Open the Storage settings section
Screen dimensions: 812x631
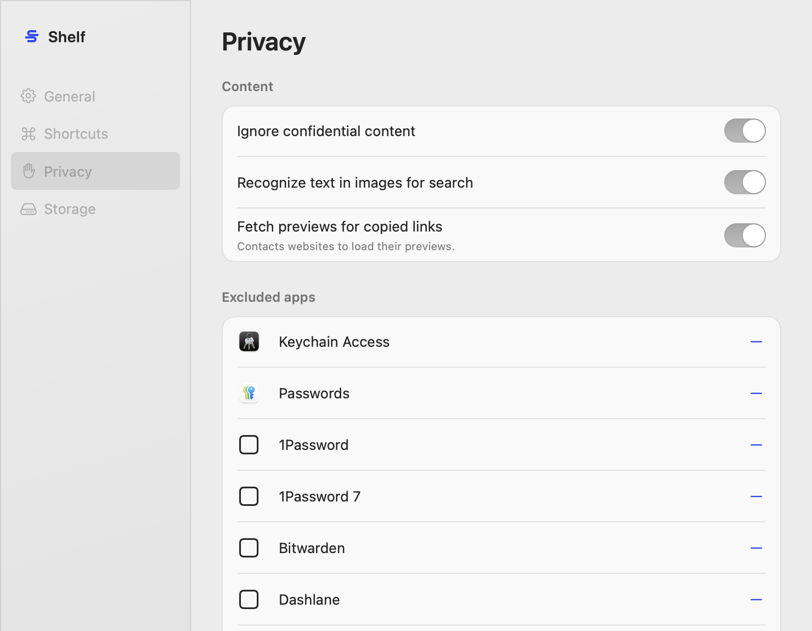click(95, 209)
